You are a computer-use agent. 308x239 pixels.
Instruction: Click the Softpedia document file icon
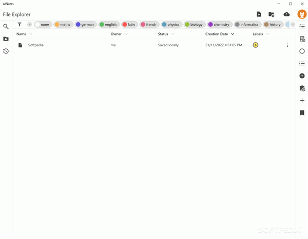(x=20, y=45)
